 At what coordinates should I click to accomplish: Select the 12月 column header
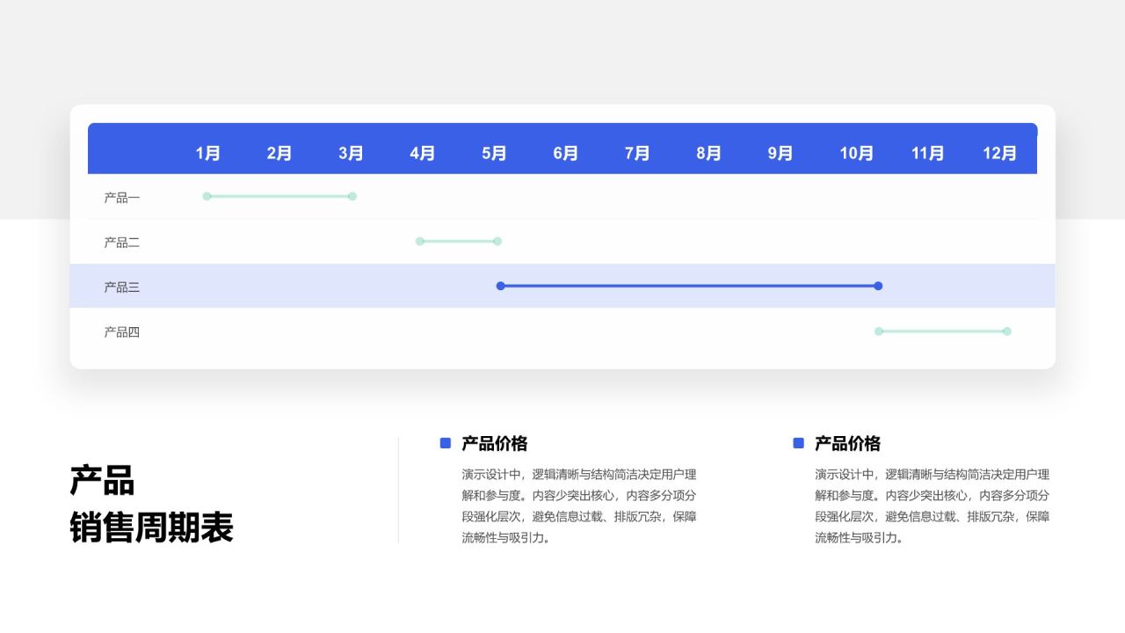point(1000,153)
